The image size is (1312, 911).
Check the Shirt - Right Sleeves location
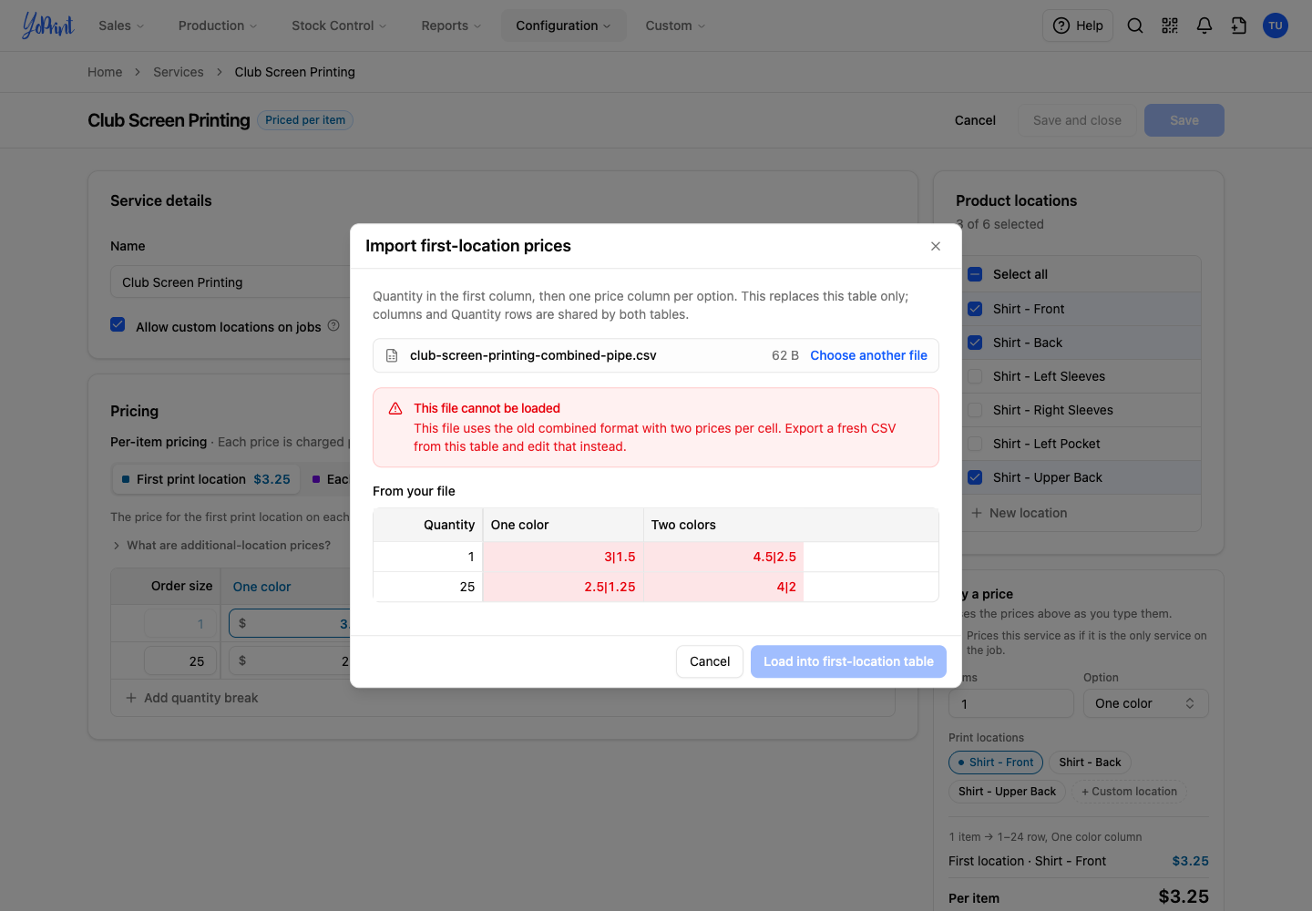[x=975, y=410]
